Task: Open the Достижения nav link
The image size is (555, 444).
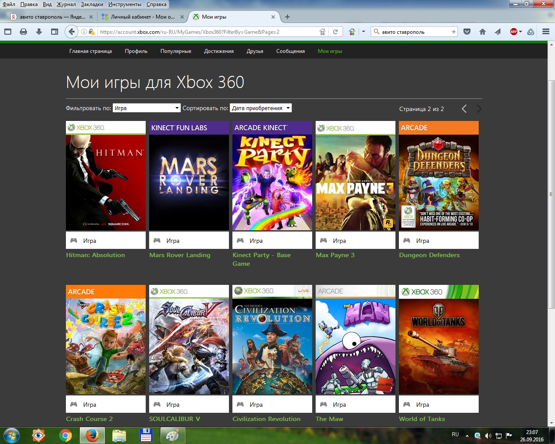Action: (219, 51)
